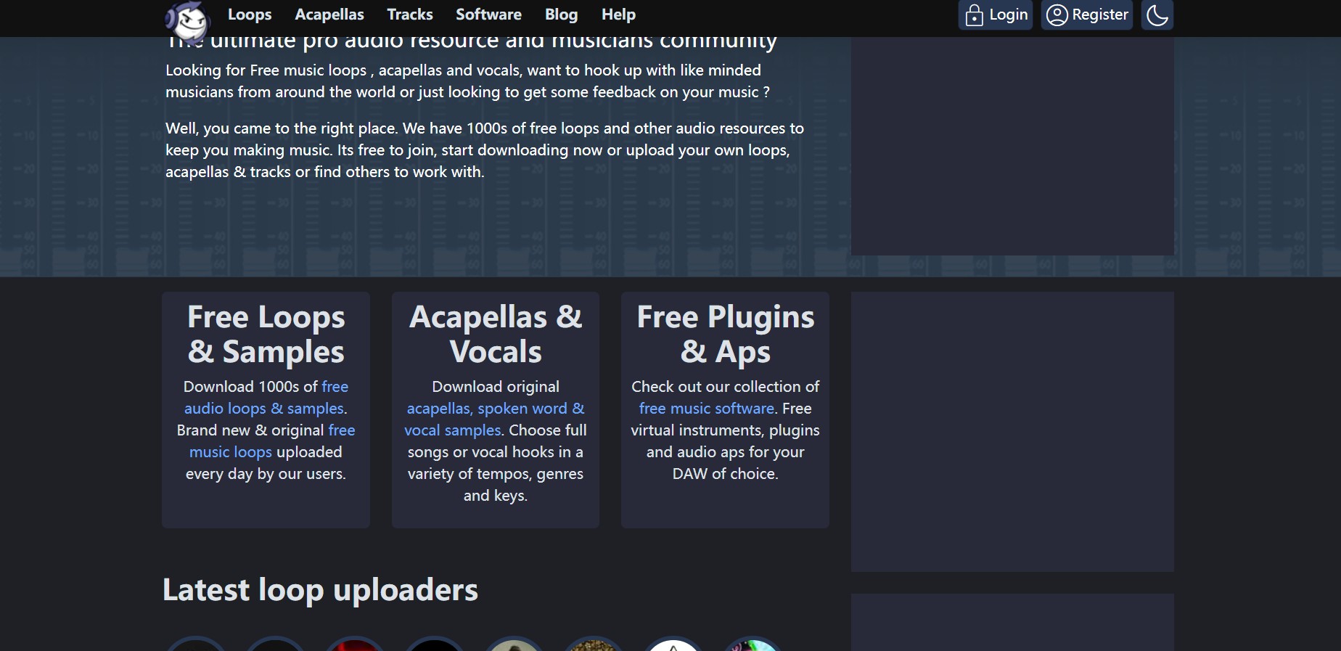Follow the "free music software" link
This screenshot has height=651, width=1341.
[x=706, y=409]
